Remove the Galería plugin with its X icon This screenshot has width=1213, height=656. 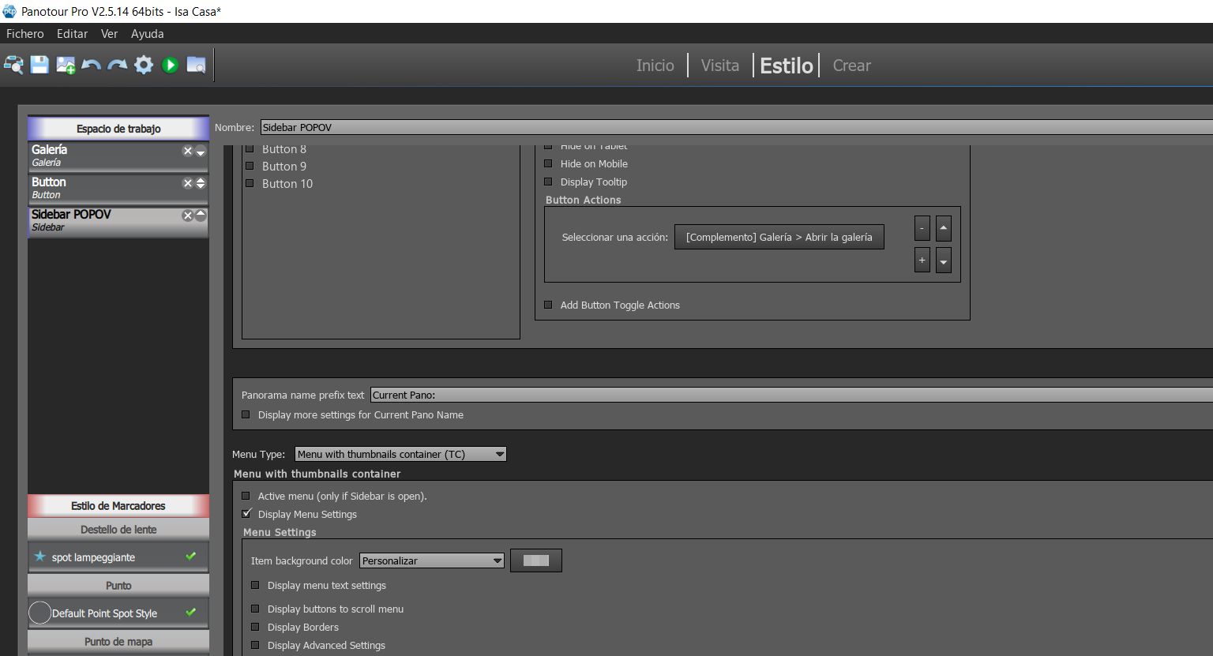(x=187, y=151)
